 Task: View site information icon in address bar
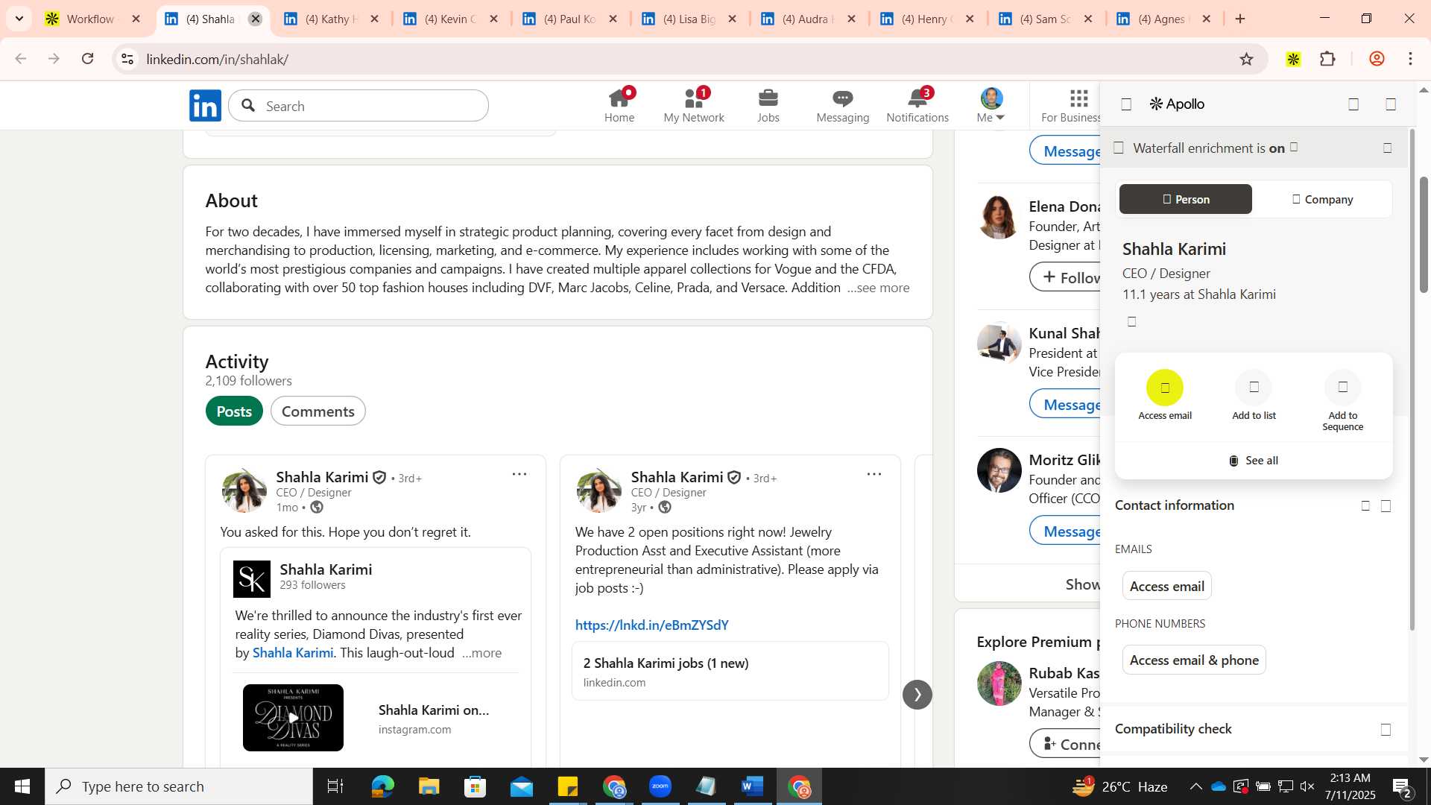pyautogui.click(x=127, y=59)
